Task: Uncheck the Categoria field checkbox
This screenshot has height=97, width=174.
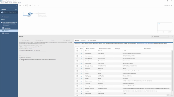Action: tap(77, 84)
